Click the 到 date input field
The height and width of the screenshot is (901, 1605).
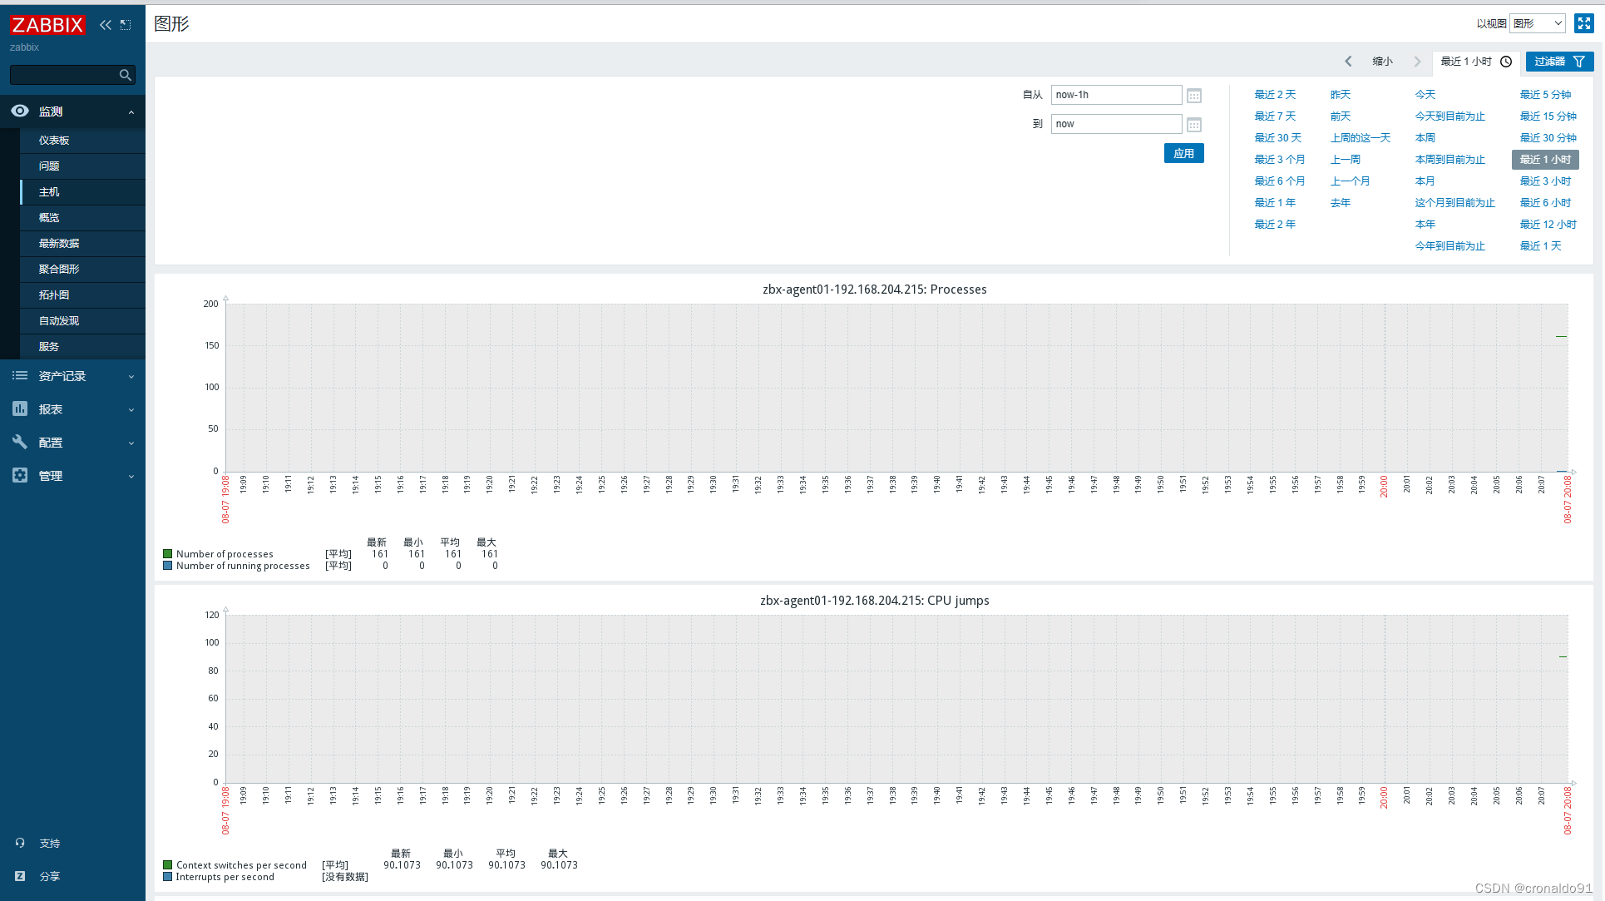1116,124
